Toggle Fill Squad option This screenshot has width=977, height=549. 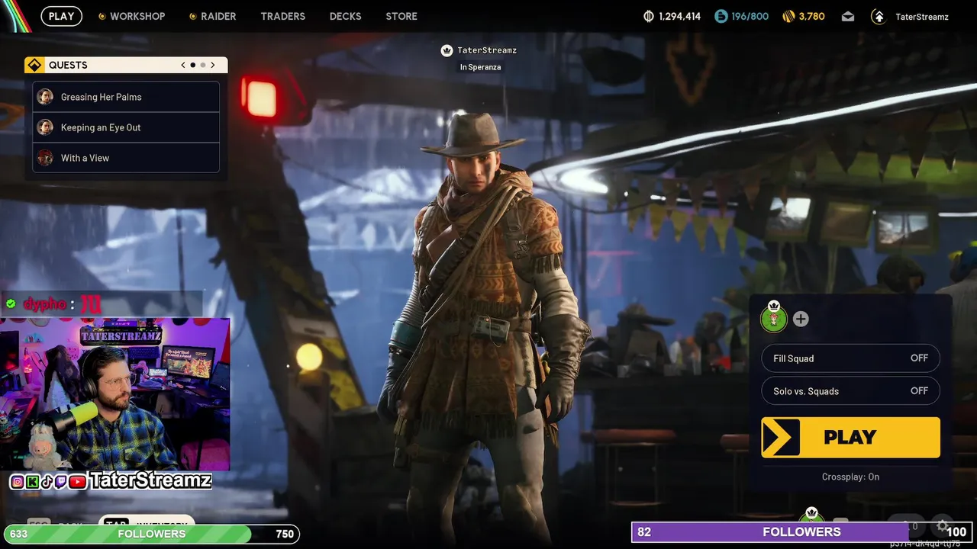coord(850,358)
